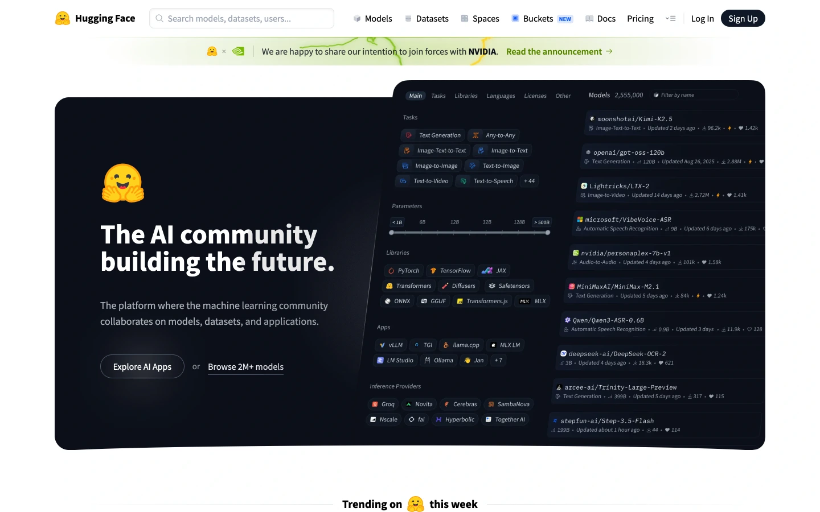Expand the +7 more apps list

point(498,361)
